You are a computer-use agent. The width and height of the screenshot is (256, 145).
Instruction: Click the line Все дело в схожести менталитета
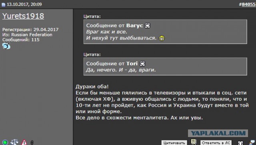122,118
